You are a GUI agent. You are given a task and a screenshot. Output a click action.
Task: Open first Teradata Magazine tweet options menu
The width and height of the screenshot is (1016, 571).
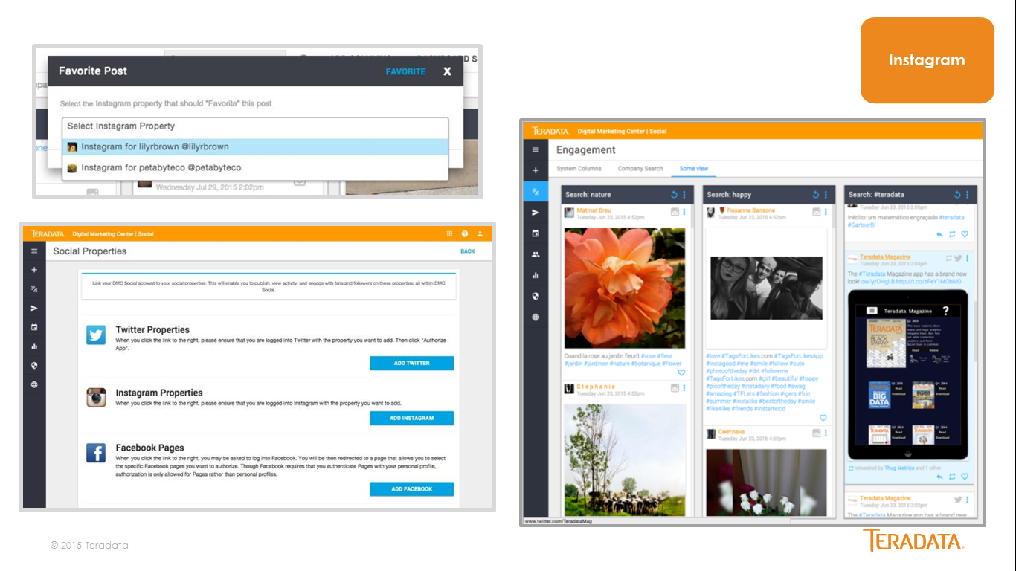pos(968,258)
